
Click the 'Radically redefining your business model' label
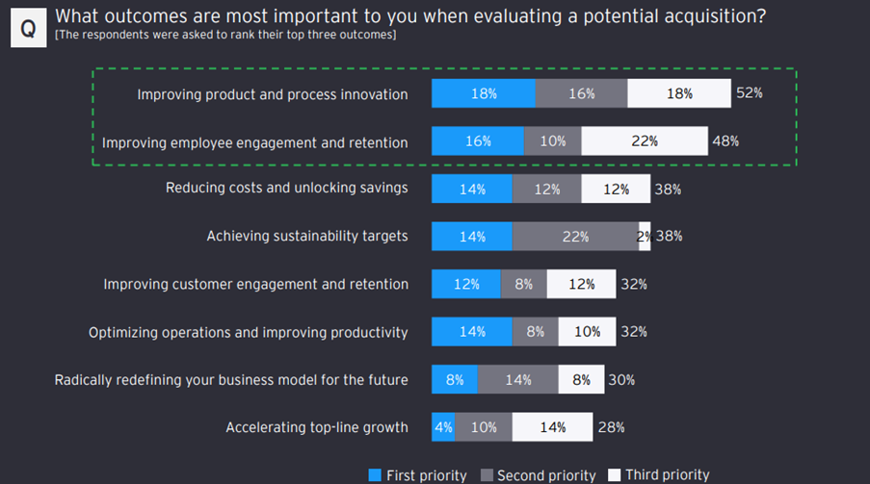[231, 380]
